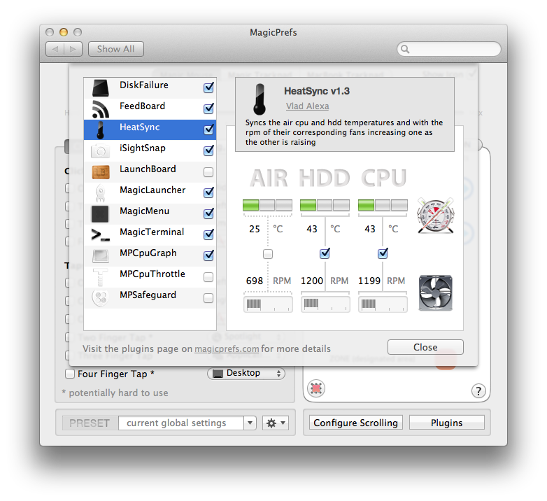Adjust the CPU fan RPM slider
The width and height of the screenshot is (547, 501).
coord(383,304)
